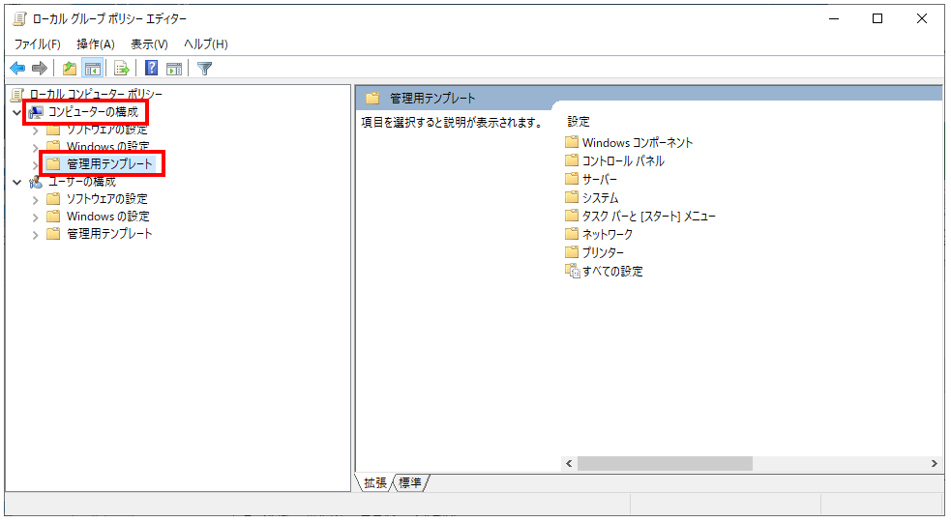Click the Back arrow toolbar icon
The image size is (951, 522).
17,69
